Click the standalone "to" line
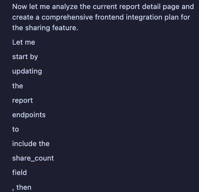Viewport: 199px width, 192px height. [x=16, y=129]
